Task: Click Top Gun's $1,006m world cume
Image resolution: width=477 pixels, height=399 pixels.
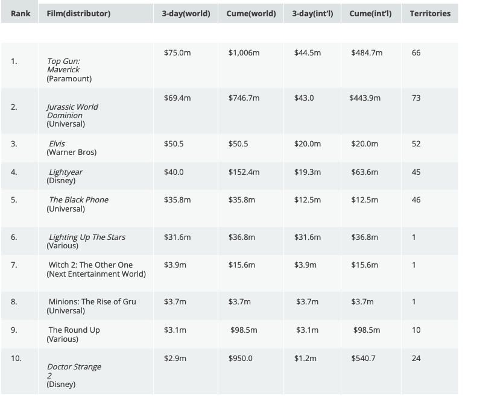Action: click(244, 53)
